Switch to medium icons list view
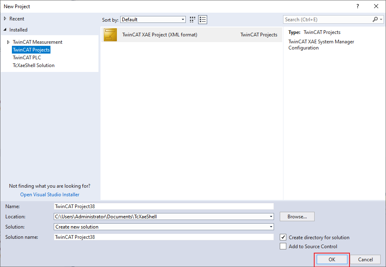The width and height of the screenshot is (386, 267). pyautogui.click(x=203, y=20)
